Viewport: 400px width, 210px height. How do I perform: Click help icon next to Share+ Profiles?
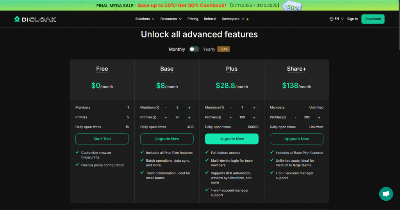284,117
